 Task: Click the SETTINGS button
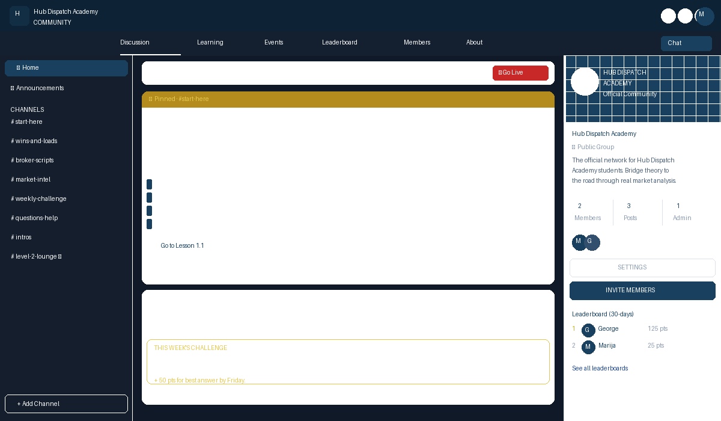point(642,268)
